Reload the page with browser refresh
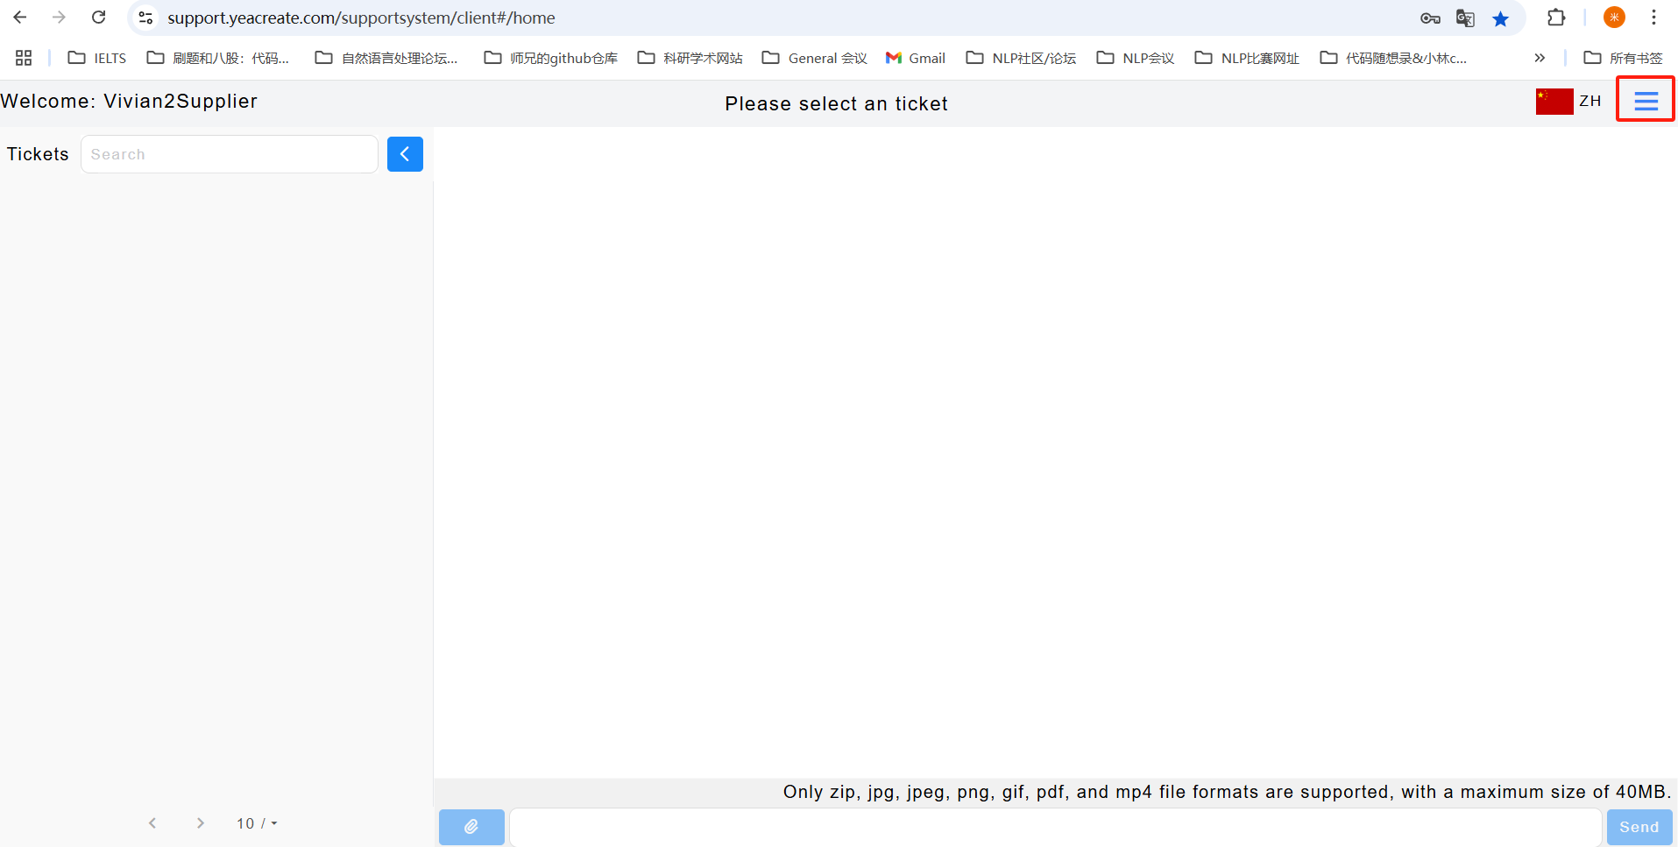This screenshot has height=847, width=1678. (x=99, y=18)
